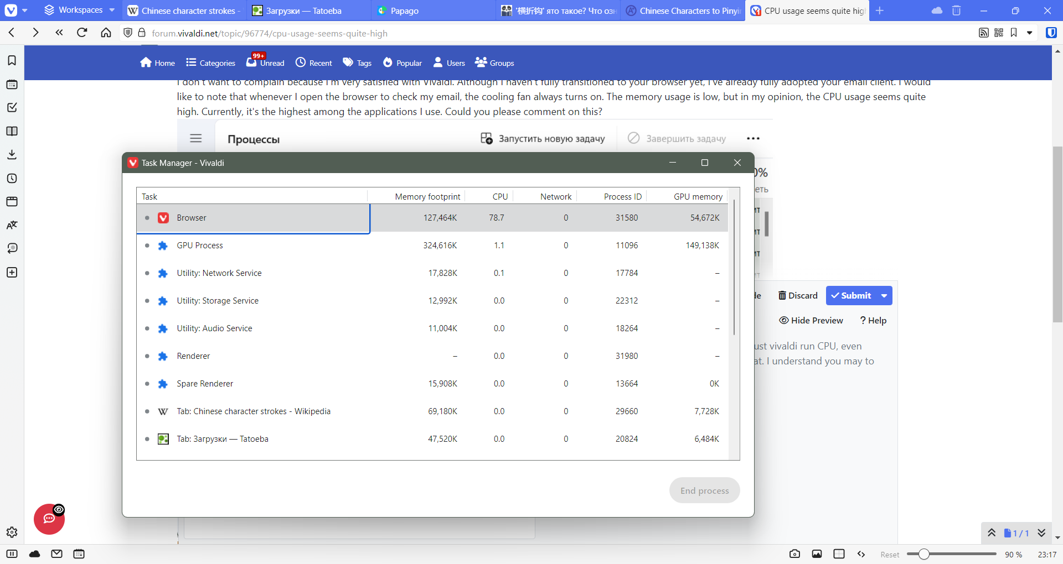Open the forum Tags page
Image resolution: width=1063 pixels, height=564 pixels.
point(357,62)
